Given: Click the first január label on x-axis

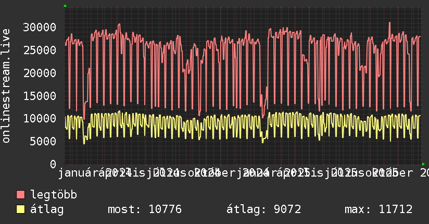Looking at the screenshot, I should click(81, 172).
